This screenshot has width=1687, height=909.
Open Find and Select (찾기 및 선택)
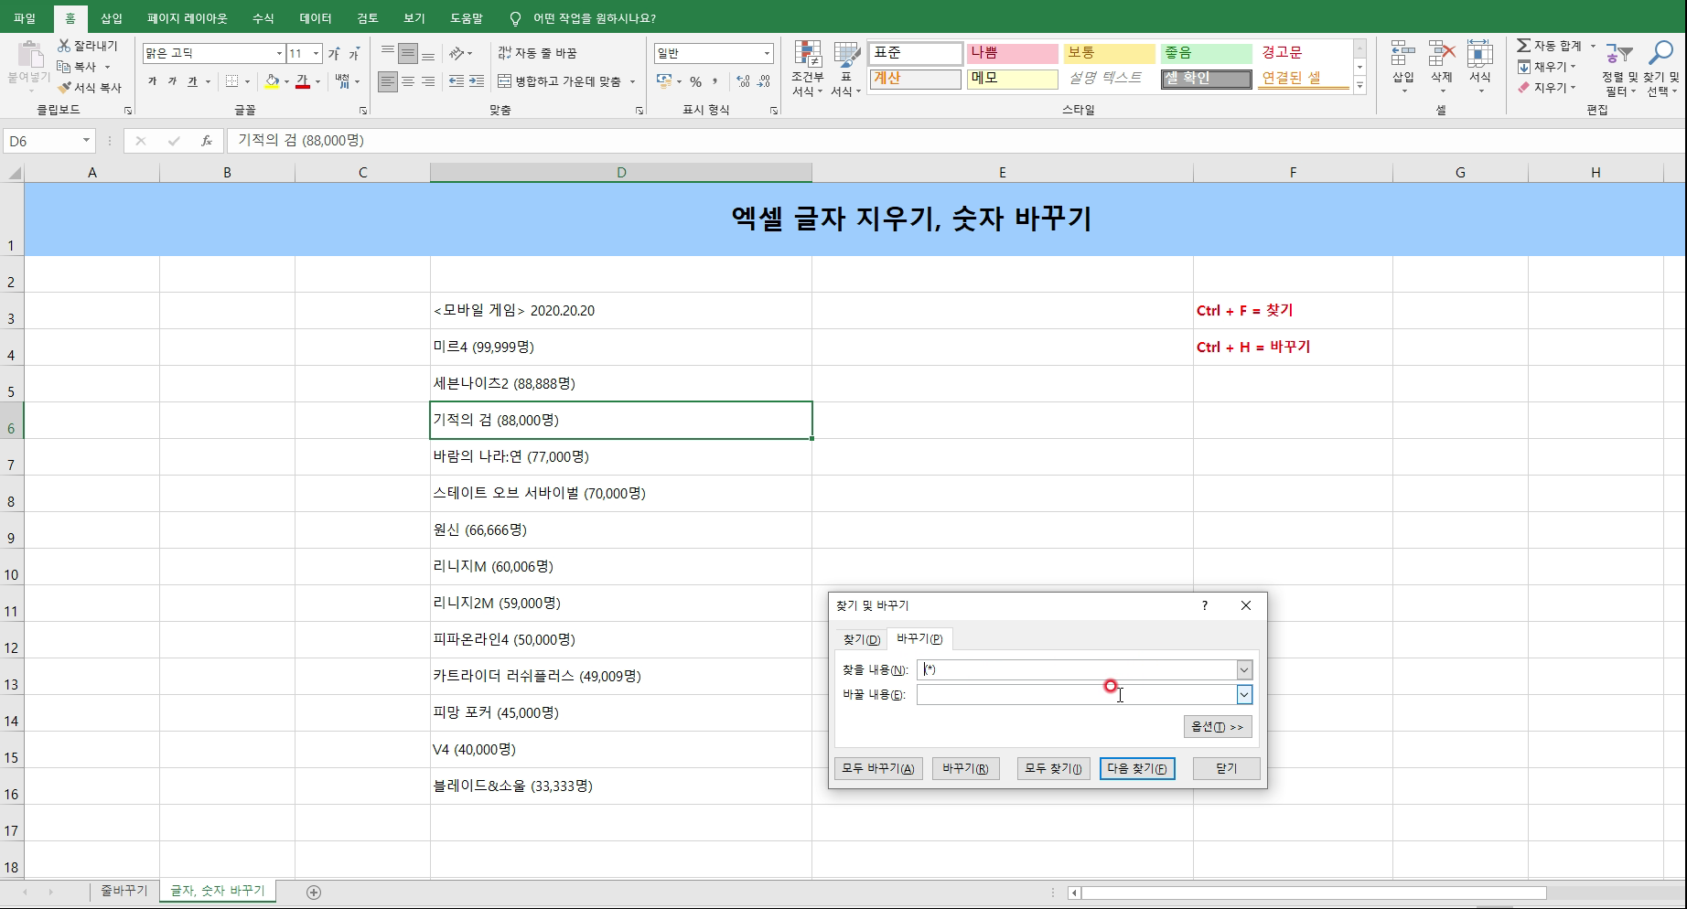[1660, 69]
